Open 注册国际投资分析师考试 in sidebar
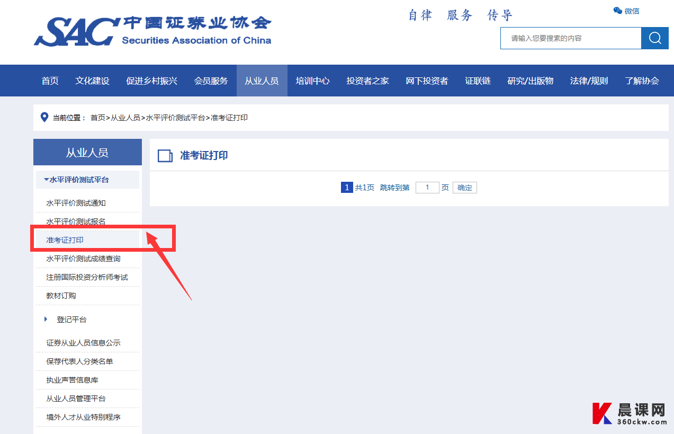 (x=87, y=277)
